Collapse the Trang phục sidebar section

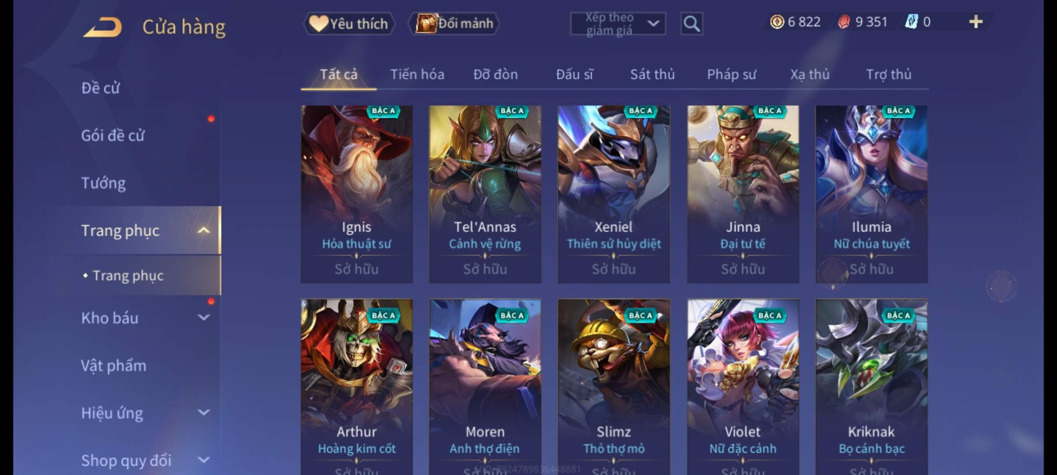(203, 230)
